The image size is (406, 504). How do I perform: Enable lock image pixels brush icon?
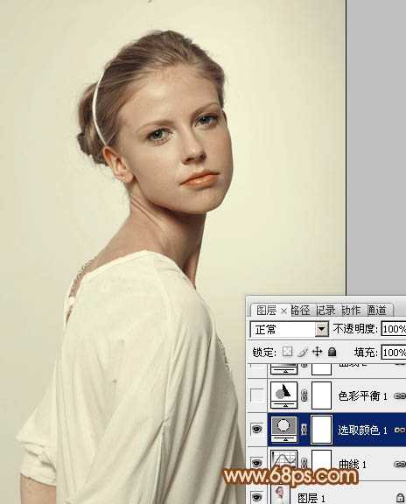[x=302, y=352]
